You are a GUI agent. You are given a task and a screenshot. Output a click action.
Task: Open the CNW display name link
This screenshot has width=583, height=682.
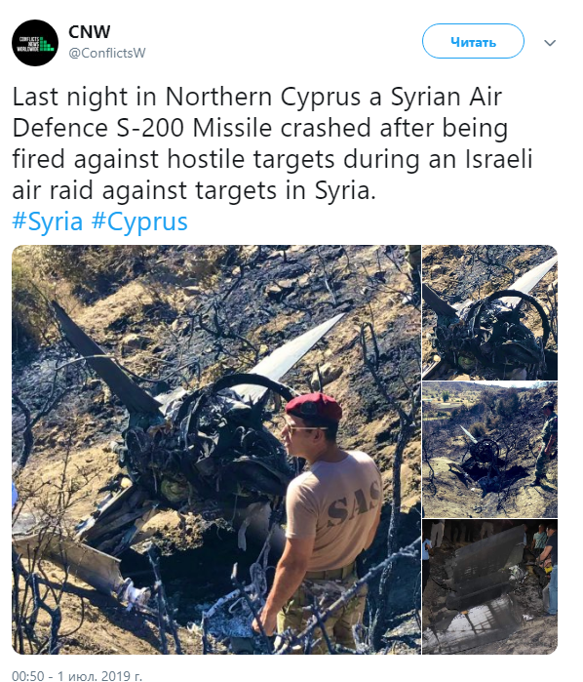click(89, 32)
